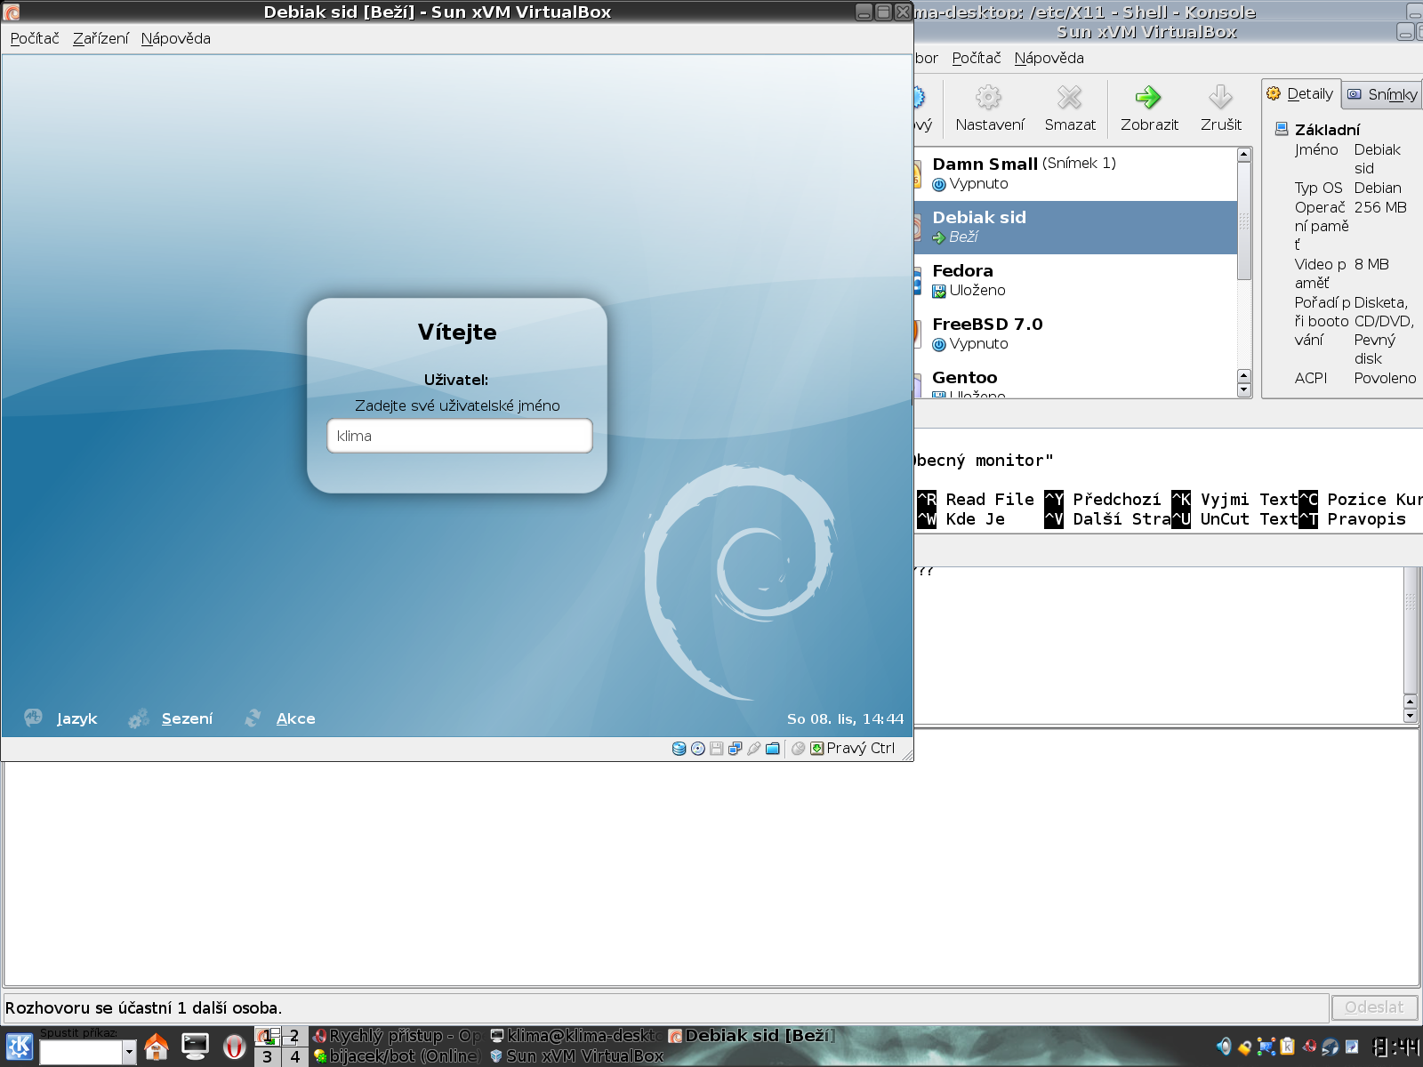Image resolution: width=1423 pixels, height=1067 pixels.
Task: Click the system tray clock
Action: point(1395,1047)
